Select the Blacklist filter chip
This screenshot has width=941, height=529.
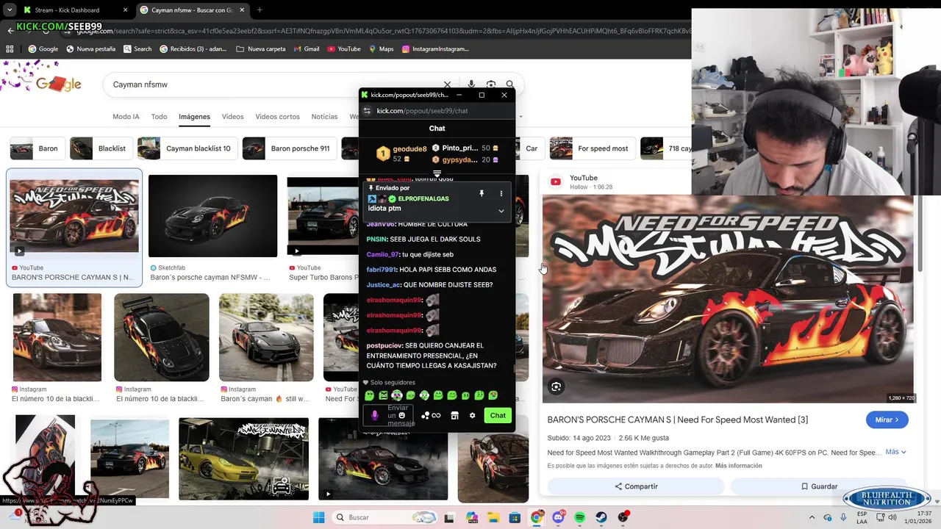[x=101, y=148]
